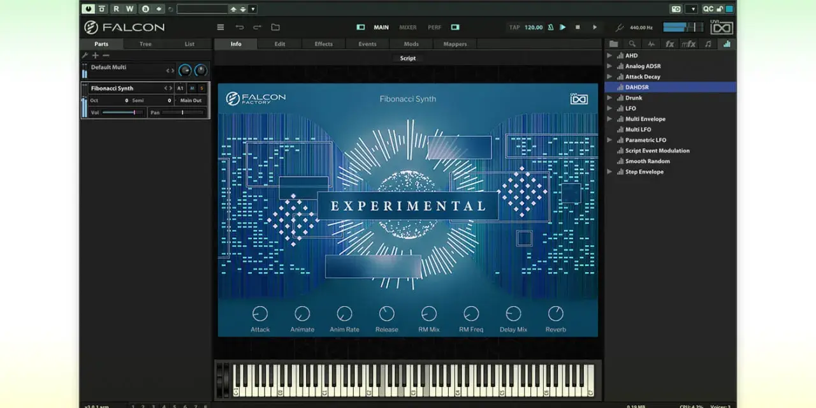Open the mfx MIDI effects browser tab

pos(688,44)
